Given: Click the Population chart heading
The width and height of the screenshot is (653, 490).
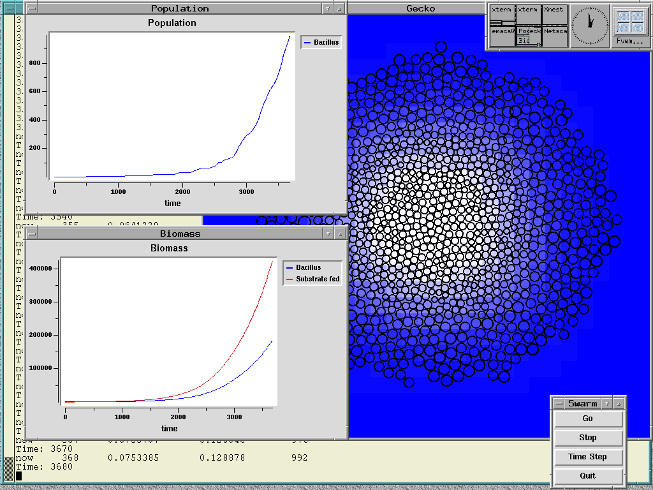Looking at the screenshot, I should 172,23.
